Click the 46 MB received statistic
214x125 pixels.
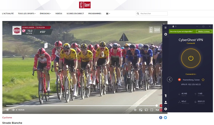184,93
